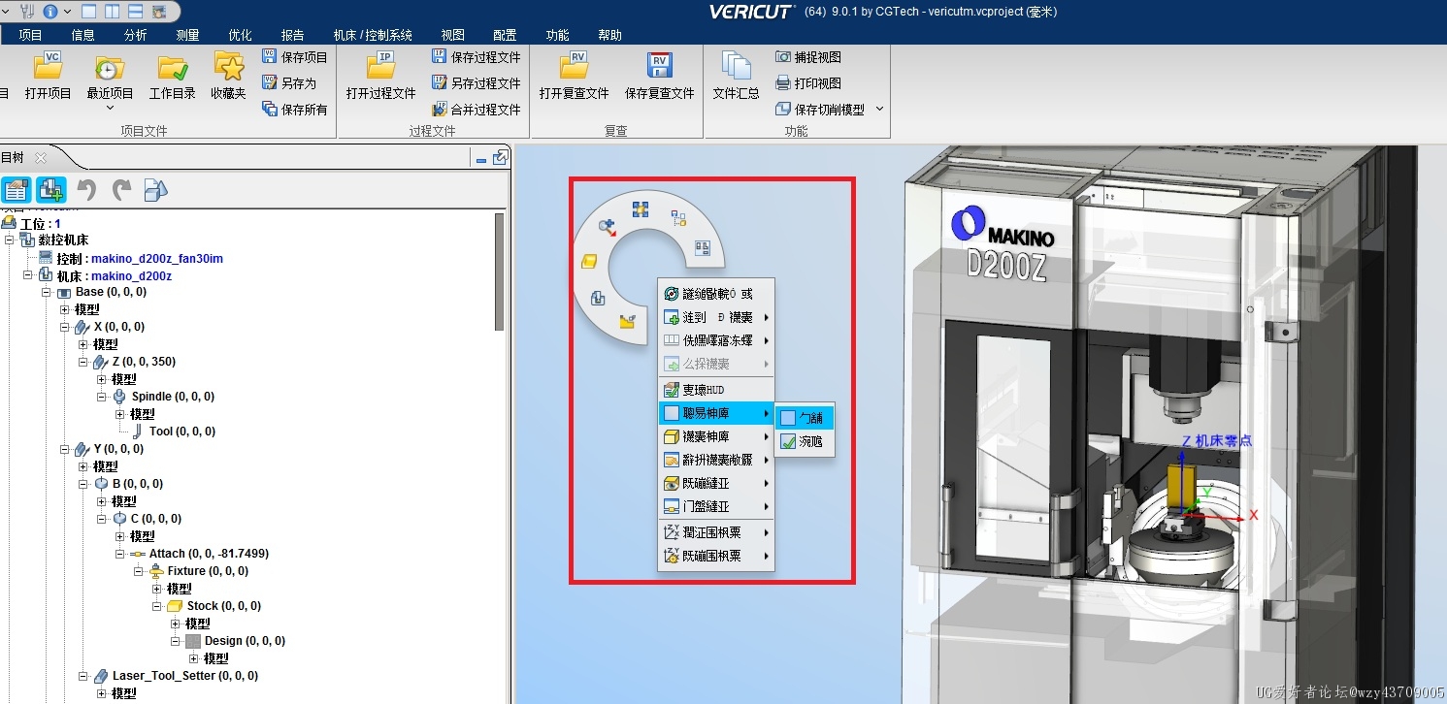Open the 优化 ribbon tab
Viewport: 1447px width, 704px height.
[240, 35]
